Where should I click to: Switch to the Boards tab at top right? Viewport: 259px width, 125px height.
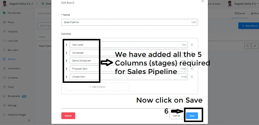coord(240,13)
